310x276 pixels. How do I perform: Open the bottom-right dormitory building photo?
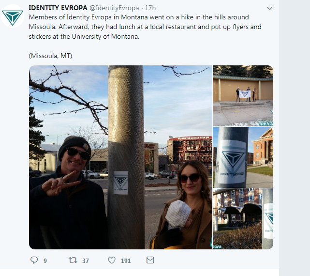pos(243,219)
